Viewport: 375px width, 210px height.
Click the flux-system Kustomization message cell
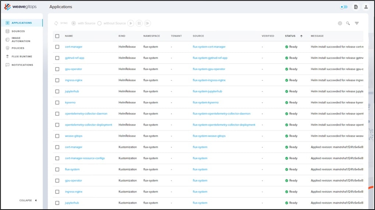(x=337, y=169)
